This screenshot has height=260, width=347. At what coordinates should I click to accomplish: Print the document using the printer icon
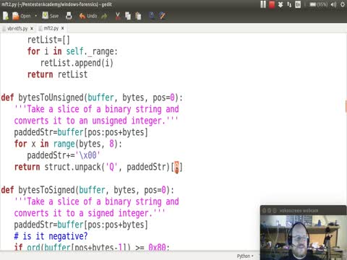click(x=69, y=16)
